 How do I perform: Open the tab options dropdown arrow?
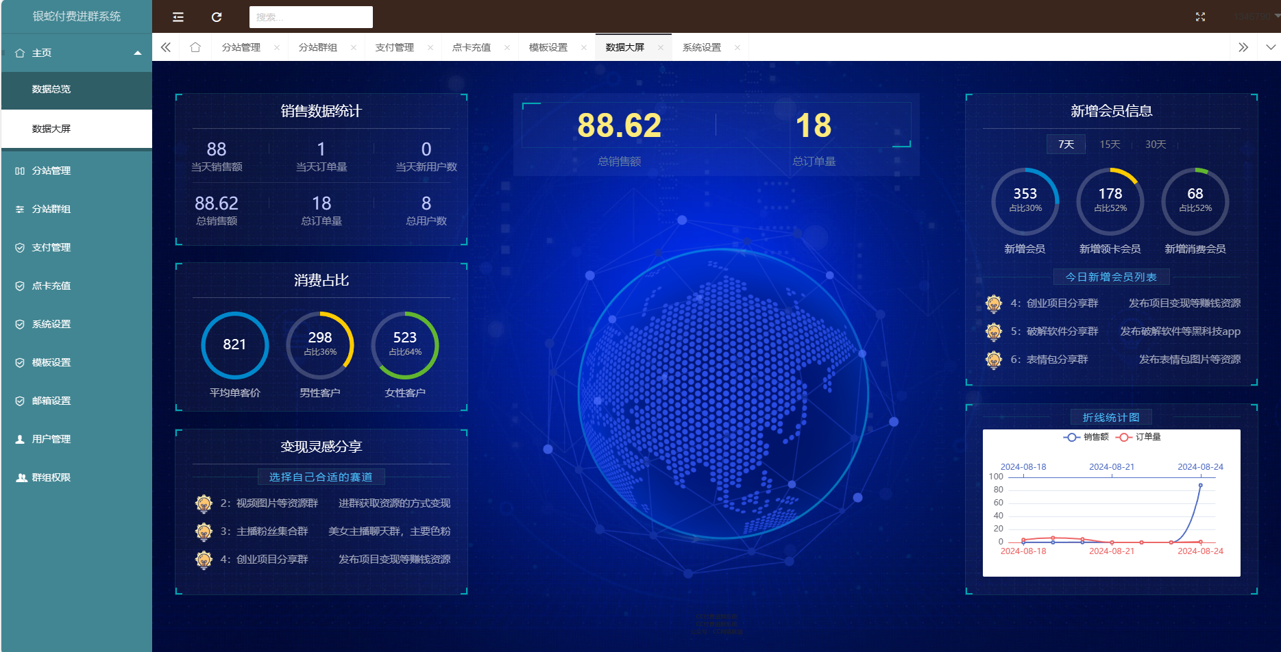[1271, 47]
